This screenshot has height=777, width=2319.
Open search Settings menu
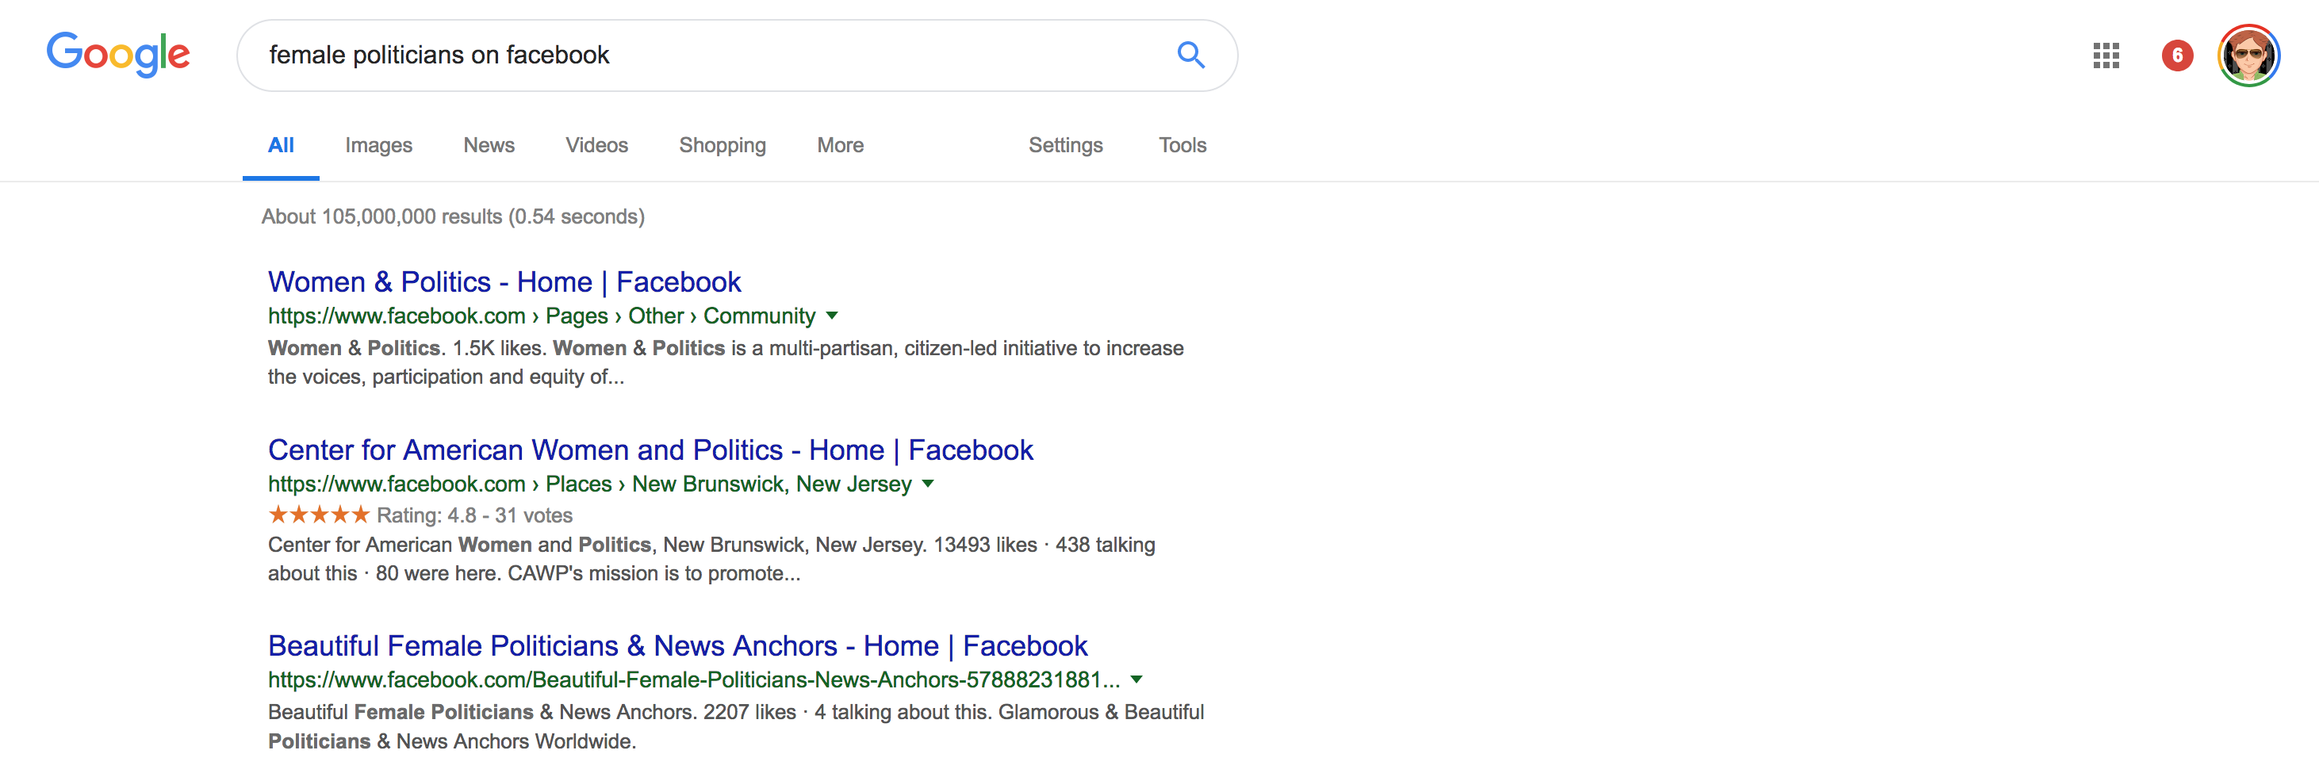1065,145
